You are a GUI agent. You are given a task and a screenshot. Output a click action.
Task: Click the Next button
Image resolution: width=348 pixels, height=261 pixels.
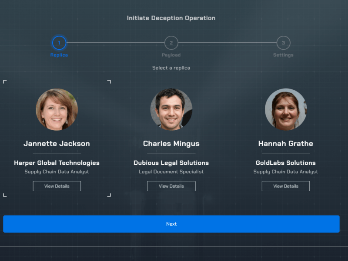point(171,224)
